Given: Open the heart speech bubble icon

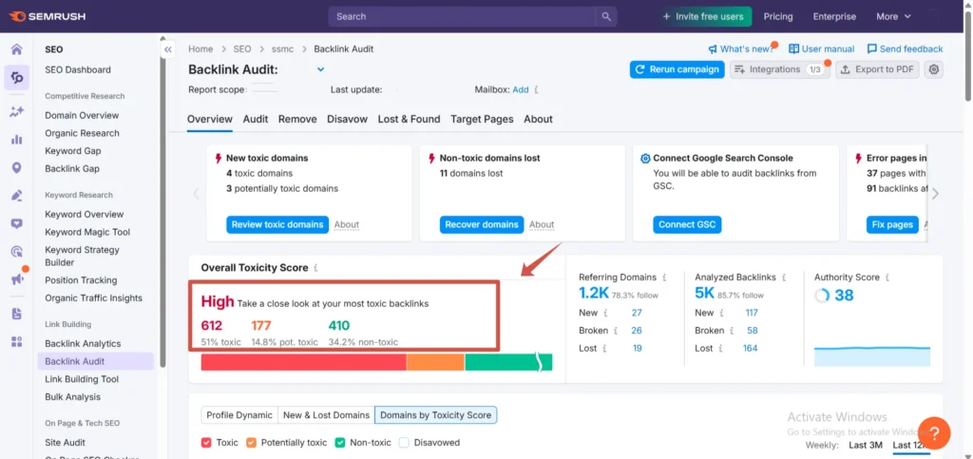Looking at the screenshot, I should point(17,224).
